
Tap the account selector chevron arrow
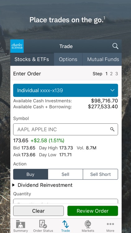112,90
